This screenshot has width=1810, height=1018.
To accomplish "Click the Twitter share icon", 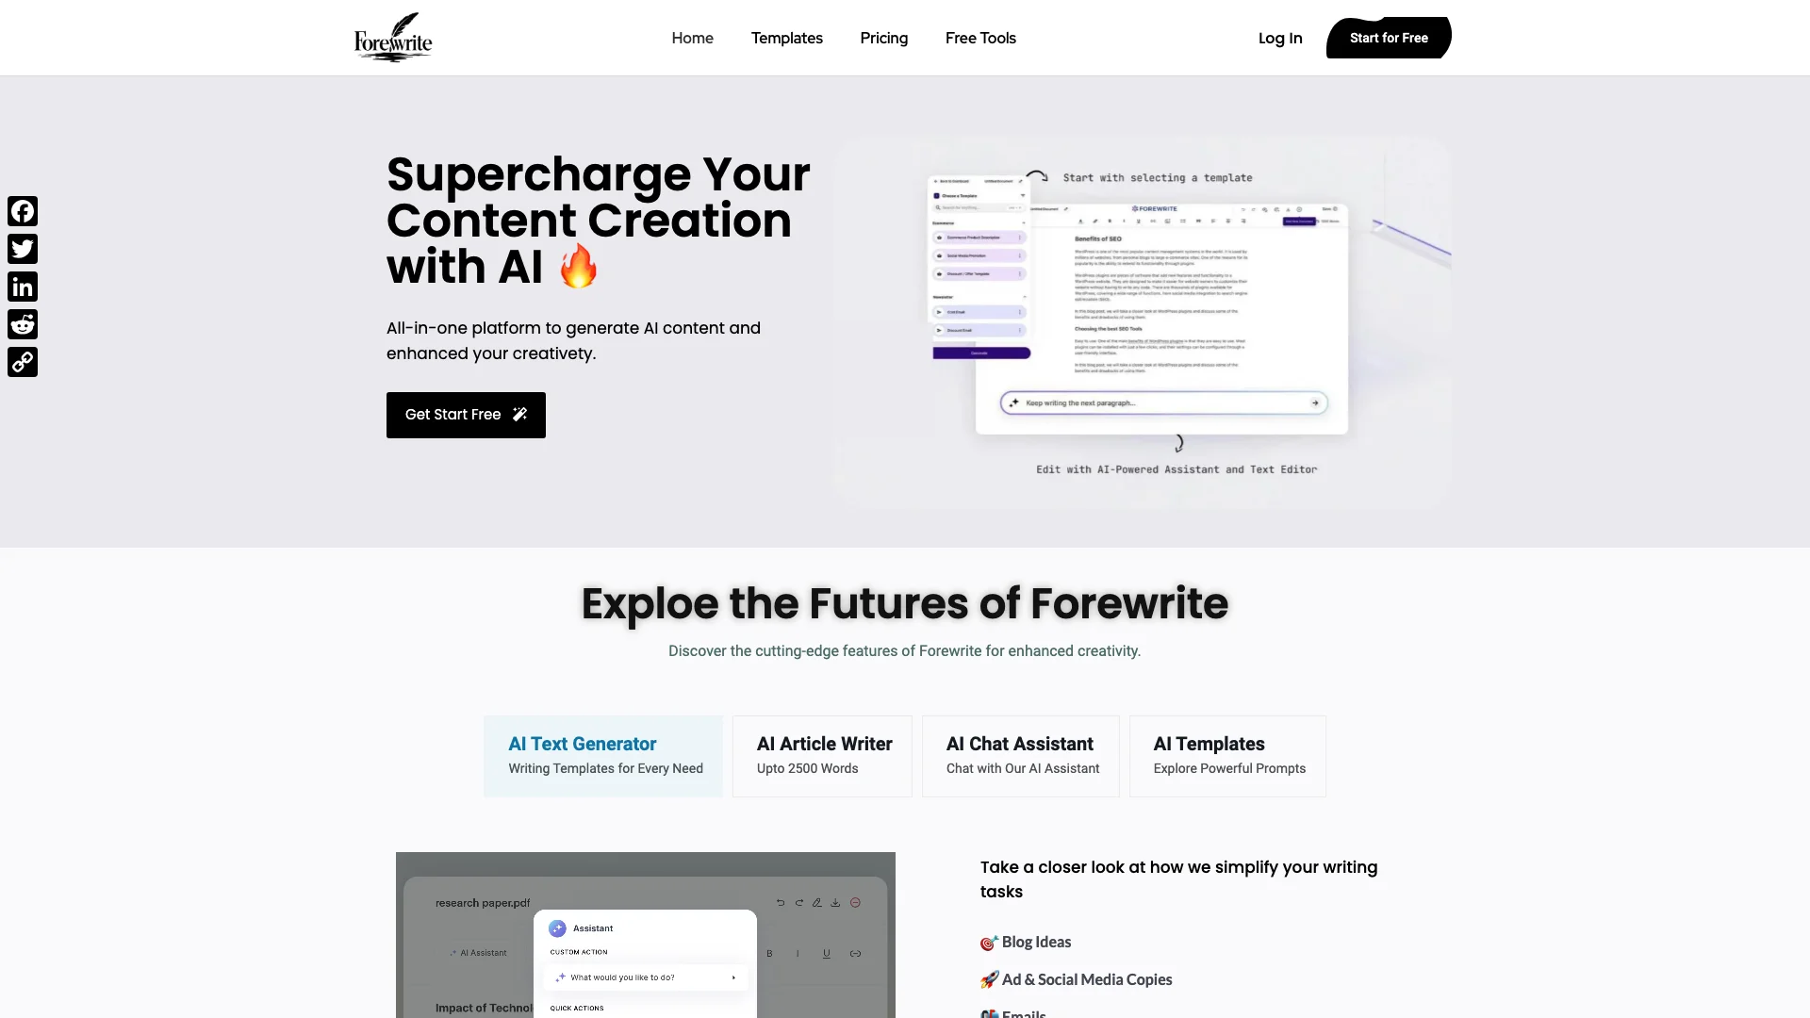I will [x=23, y=247].
